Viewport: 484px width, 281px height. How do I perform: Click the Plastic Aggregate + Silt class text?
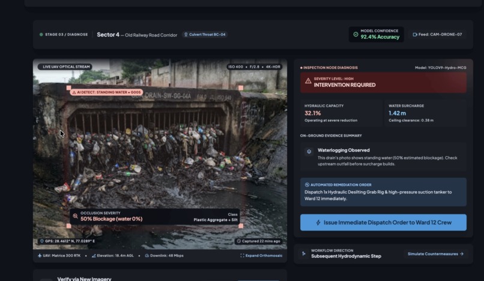click(216, 220)
